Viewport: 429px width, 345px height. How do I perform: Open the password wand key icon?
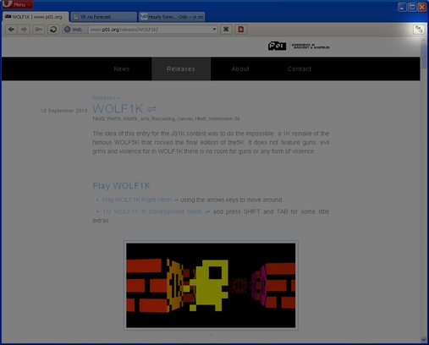click(38, 30)
